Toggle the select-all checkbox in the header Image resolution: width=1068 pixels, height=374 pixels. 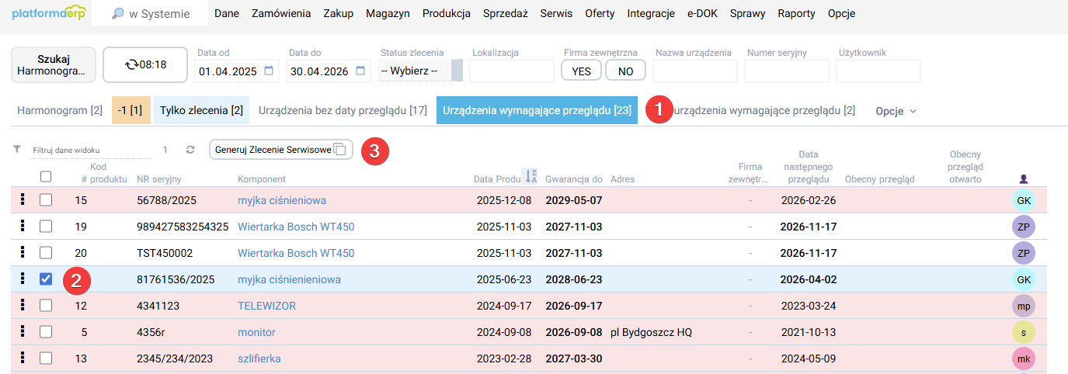pos(46,177)
